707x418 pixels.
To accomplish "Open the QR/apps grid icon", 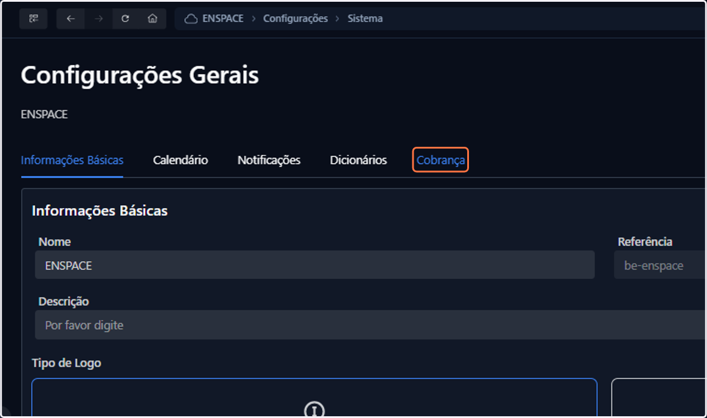I will tap(33, 19).
